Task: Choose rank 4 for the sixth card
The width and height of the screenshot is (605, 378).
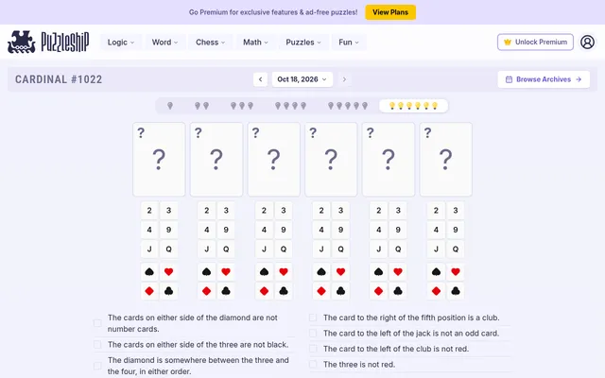Action: (x=436, y=230)
